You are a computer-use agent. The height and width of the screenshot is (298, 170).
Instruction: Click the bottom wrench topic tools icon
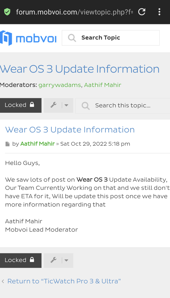(x=54, y=260)
